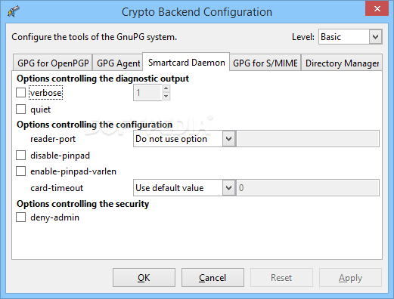Confirm settings with the OK button

[144, 278]
